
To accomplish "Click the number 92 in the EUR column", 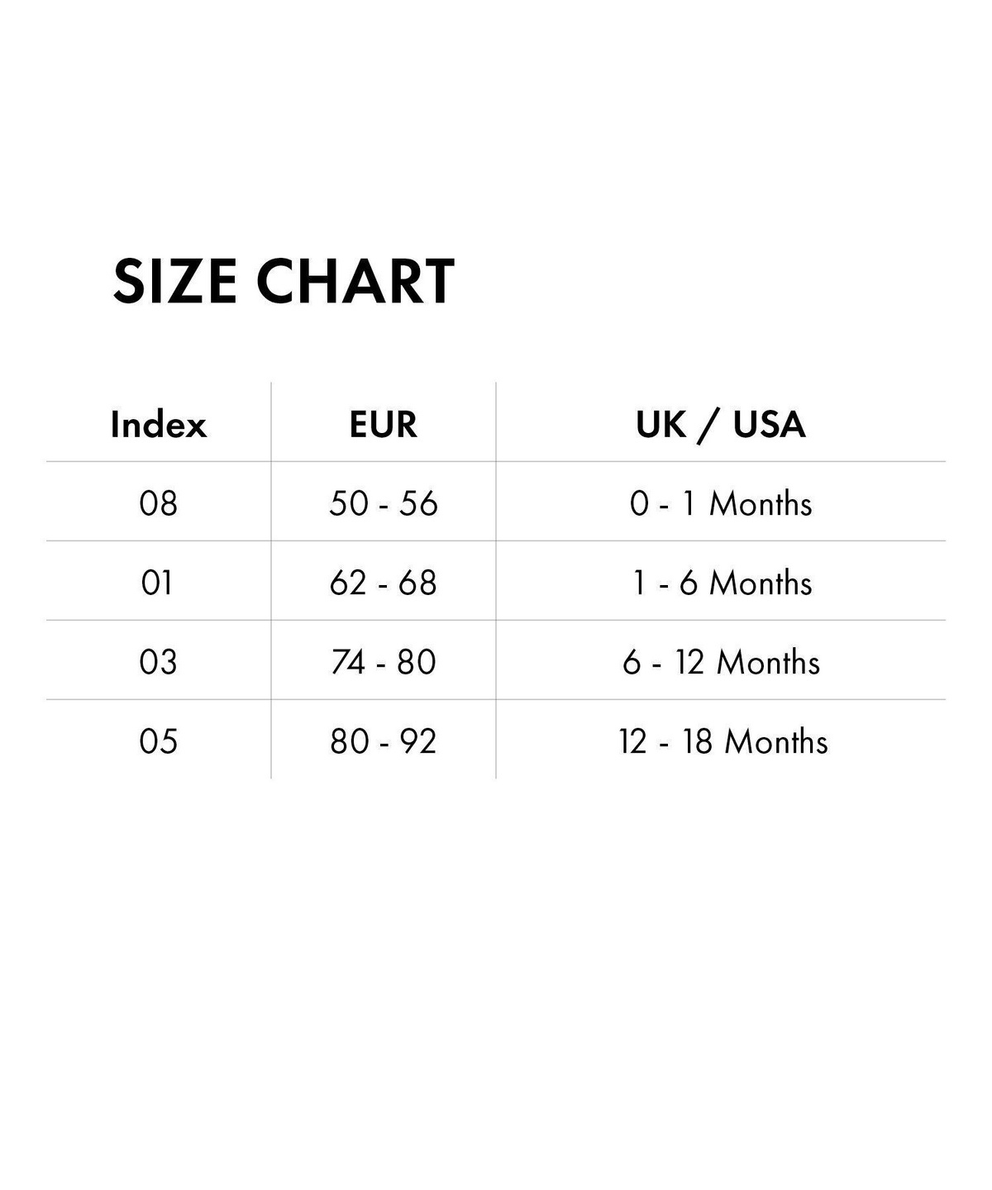I will [417, 741].
